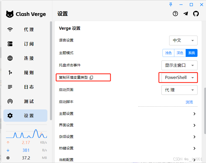Viewport: 206px width, 163px height.
Task: Click the 2.17 upload speed value
Action: point(26,142)
